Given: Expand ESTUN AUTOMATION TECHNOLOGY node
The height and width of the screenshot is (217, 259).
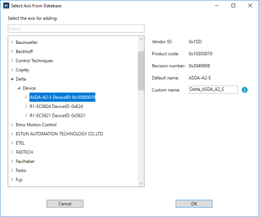Looking at the screenshot, I should (12, 134).
